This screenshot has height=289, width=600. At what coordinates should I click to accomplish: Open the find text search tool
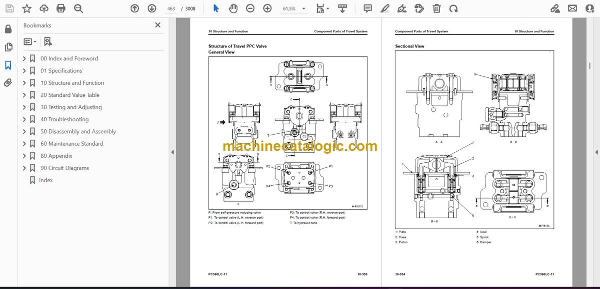78,8
